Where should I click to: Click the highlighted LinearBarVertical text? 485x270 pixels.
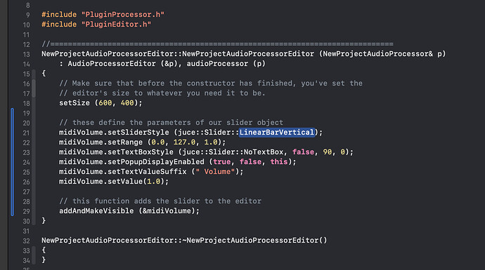click(277, 133)
